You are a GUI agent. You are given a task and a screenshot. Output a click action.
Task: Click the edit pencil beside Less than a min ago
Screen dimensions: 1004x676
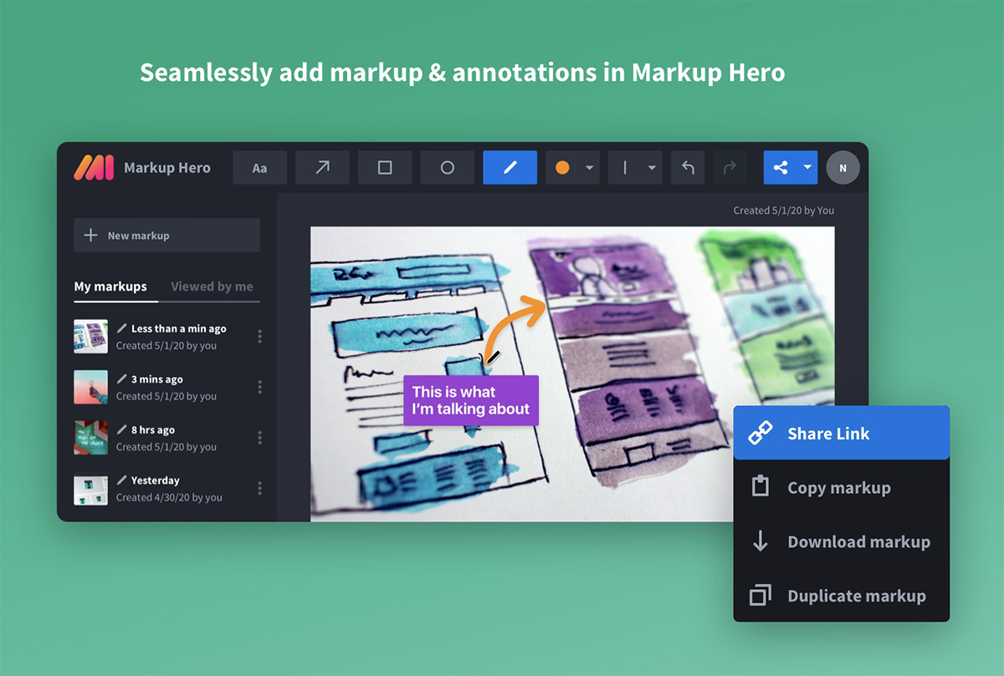pos(122,328)
